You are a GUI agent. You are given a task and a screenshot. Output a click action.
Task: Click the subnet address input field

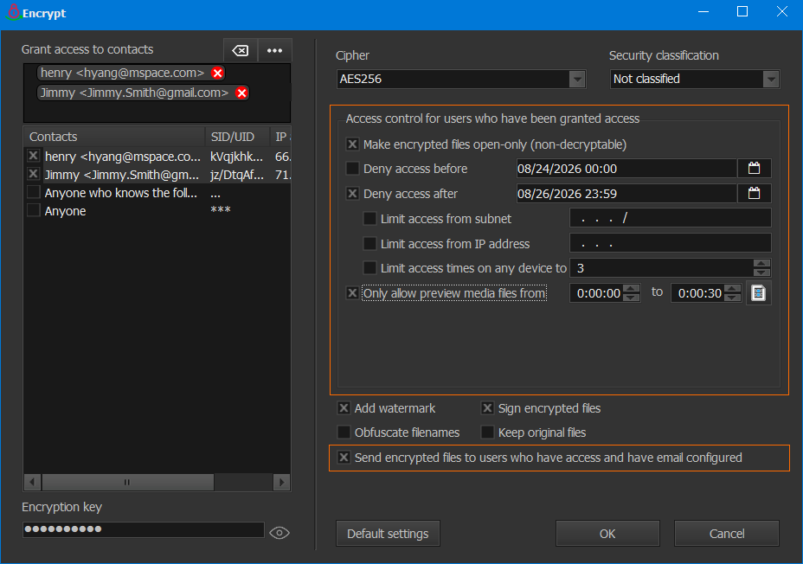(671, 218)
